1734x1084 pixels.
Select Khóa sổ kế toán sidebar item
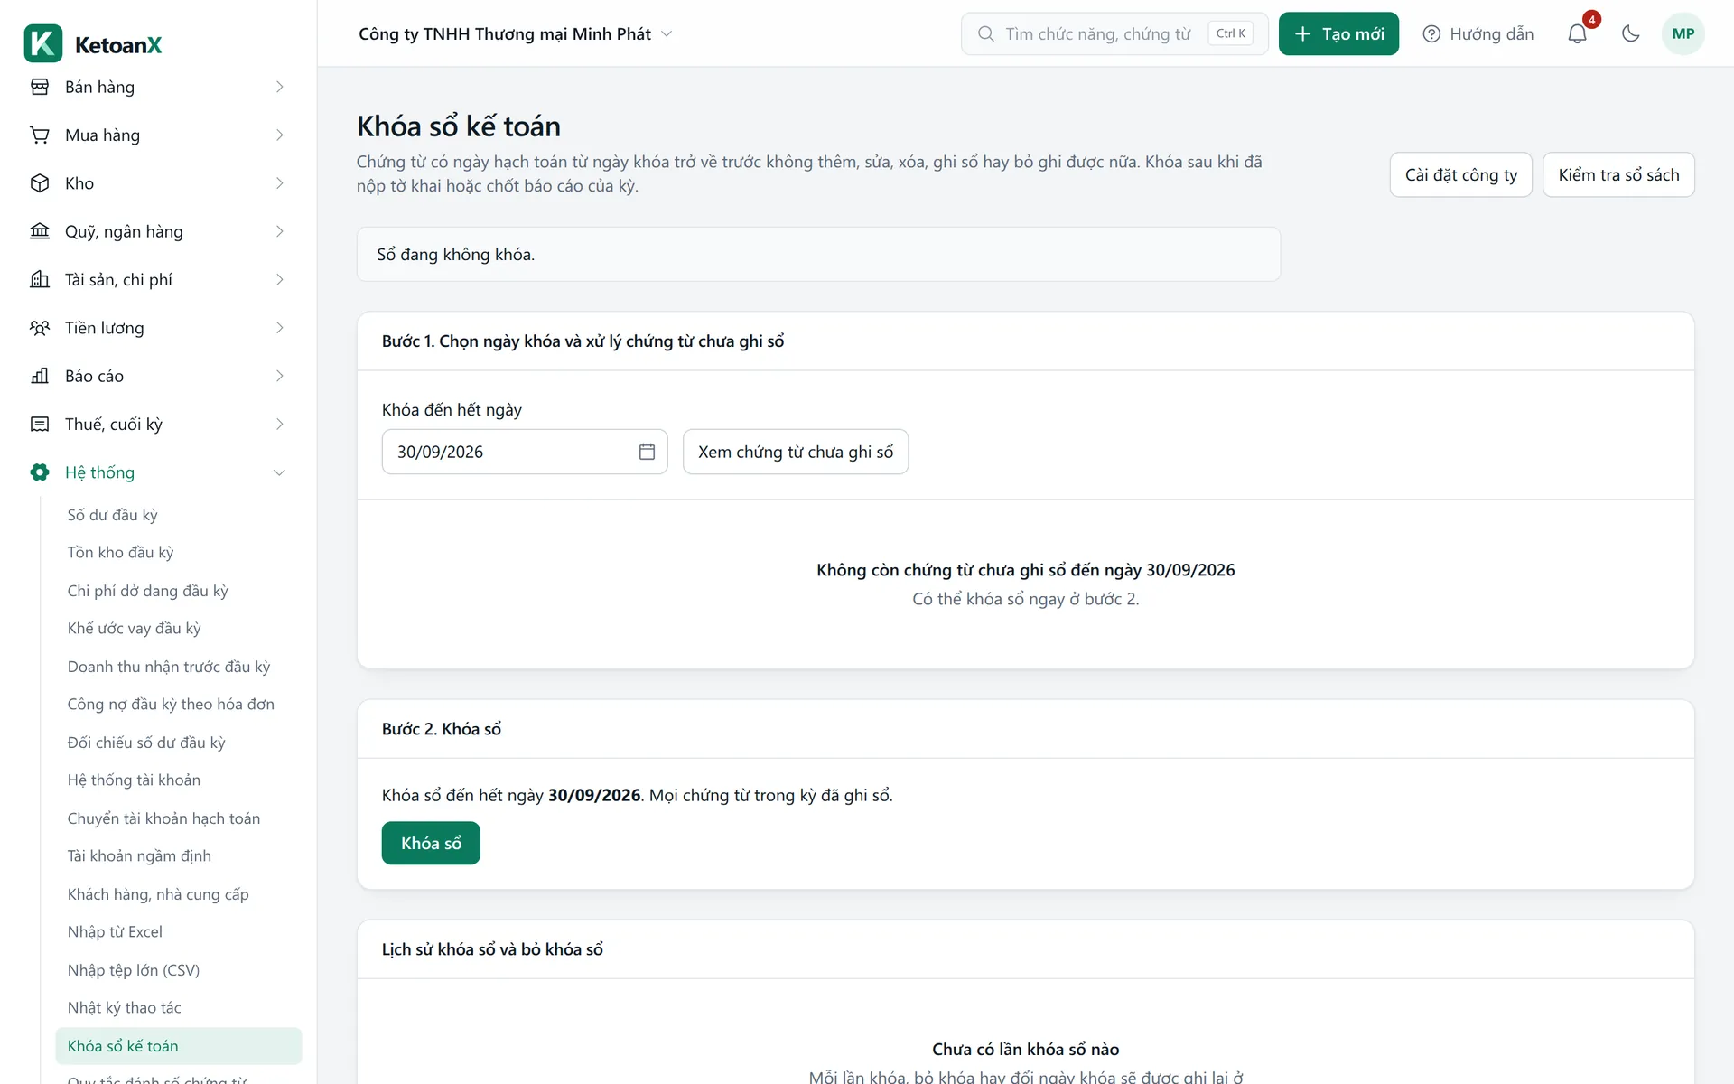(179, 1046)
